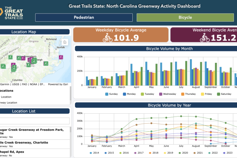Toggle the Thursday series in month legend
The width and height of the screenshot is (237, 158).
point(188,94)
